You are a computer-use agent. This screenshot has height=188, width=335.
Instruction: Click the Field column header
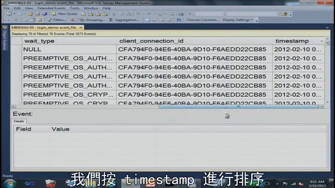point(32,129)
